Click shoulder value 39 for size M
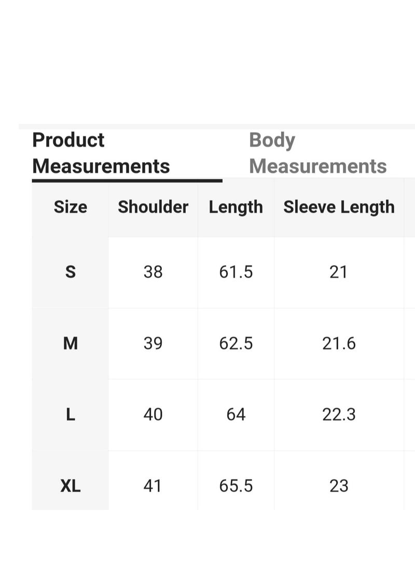Image resolution: width=415 pixels, height=568 pixels. (153, 343)
